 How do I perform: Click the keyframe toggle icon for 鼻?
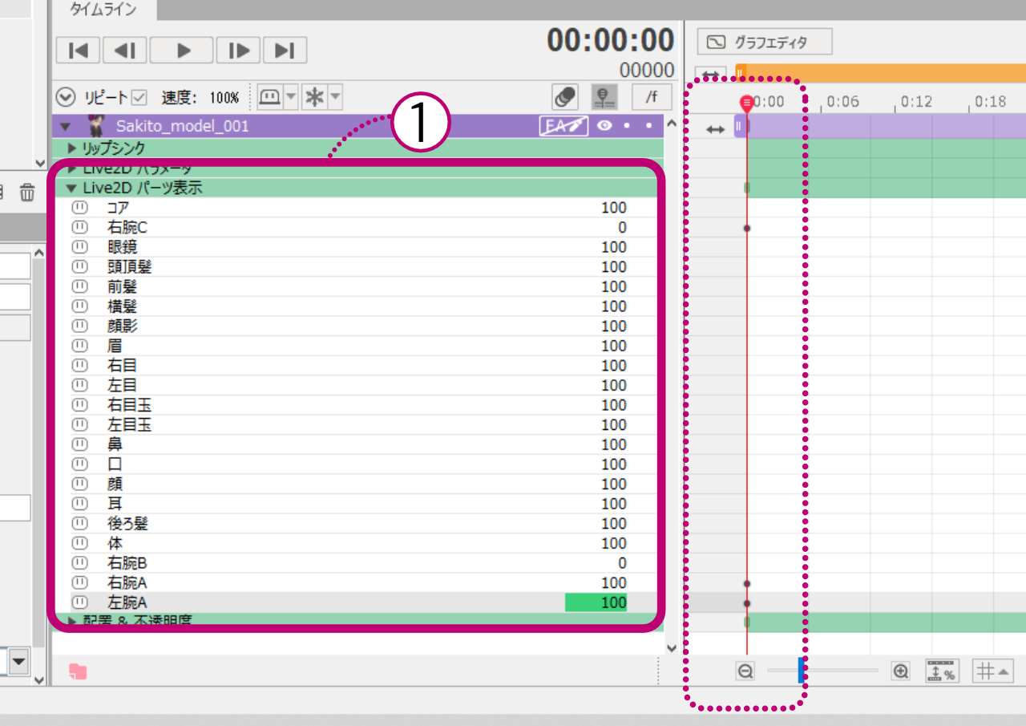coord(79,444)
